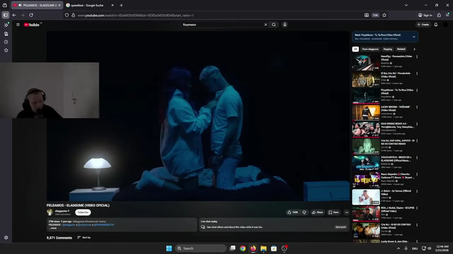Click the site lock security icon
This screenshot has width=453, height=254.
pos(73,15)
